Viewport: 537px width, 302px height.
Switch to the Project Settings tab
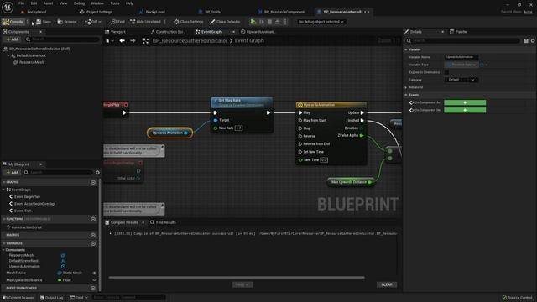(x=96, y=12)
